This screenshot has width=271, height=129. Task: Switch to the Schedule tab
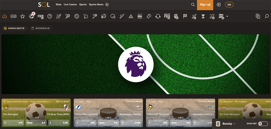(41, 28)
